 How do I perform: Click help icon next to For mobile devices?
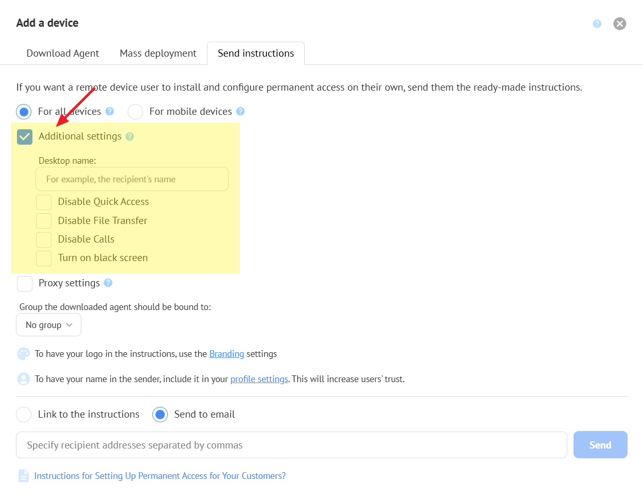tap(240, 111)
